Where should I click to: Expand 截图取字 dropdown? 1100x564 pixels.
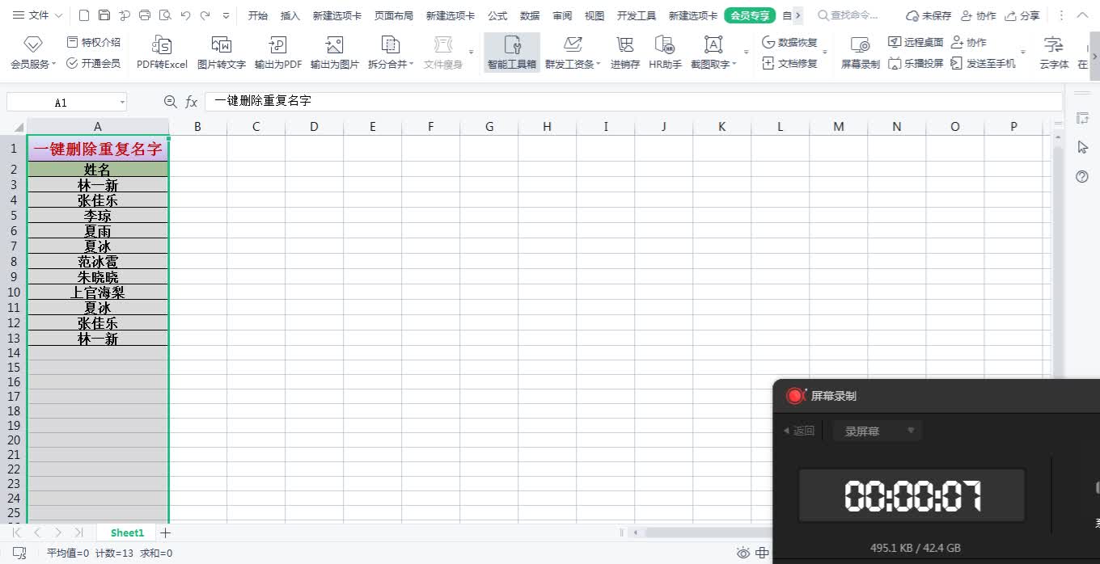[734, 64]
